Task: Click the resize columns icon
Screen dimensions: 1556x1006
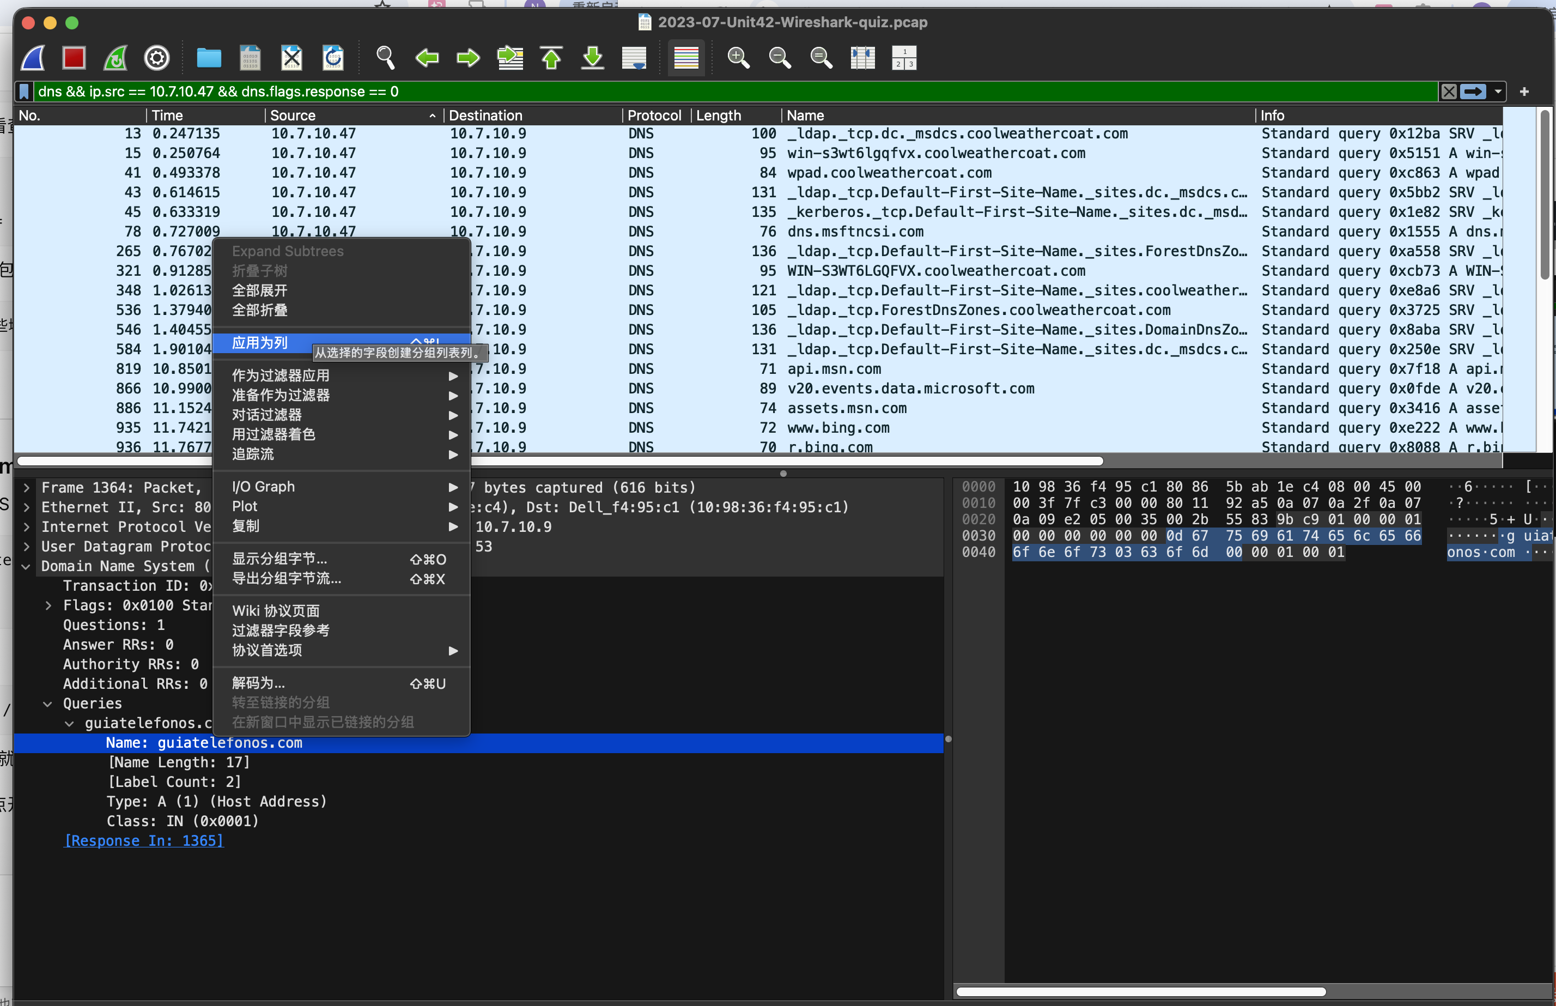Action: (x=862, y=58)
